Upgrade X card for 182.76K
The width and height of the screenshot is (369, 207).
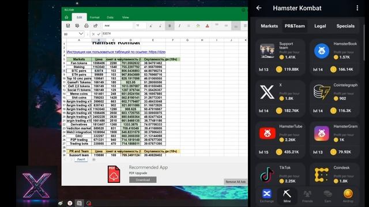(287, 111)
